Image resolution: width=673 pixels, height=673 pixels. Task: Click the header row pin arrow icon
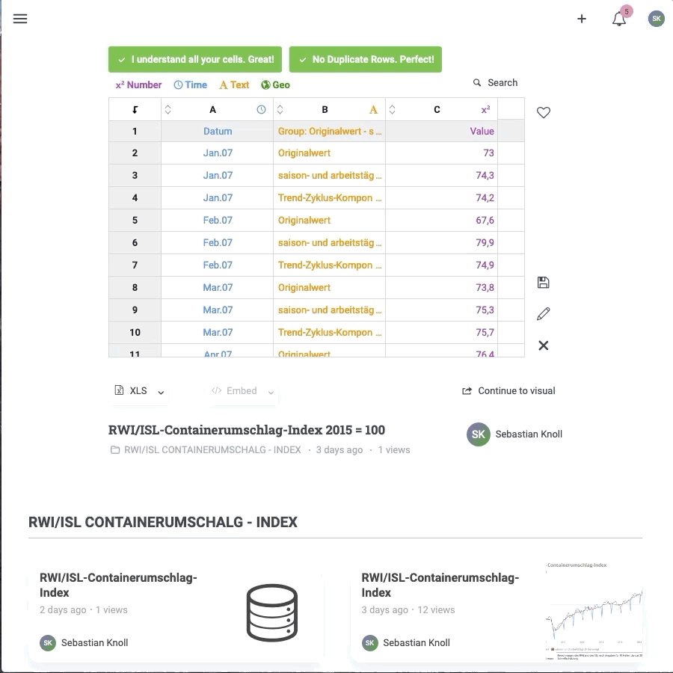coord(135,109)
